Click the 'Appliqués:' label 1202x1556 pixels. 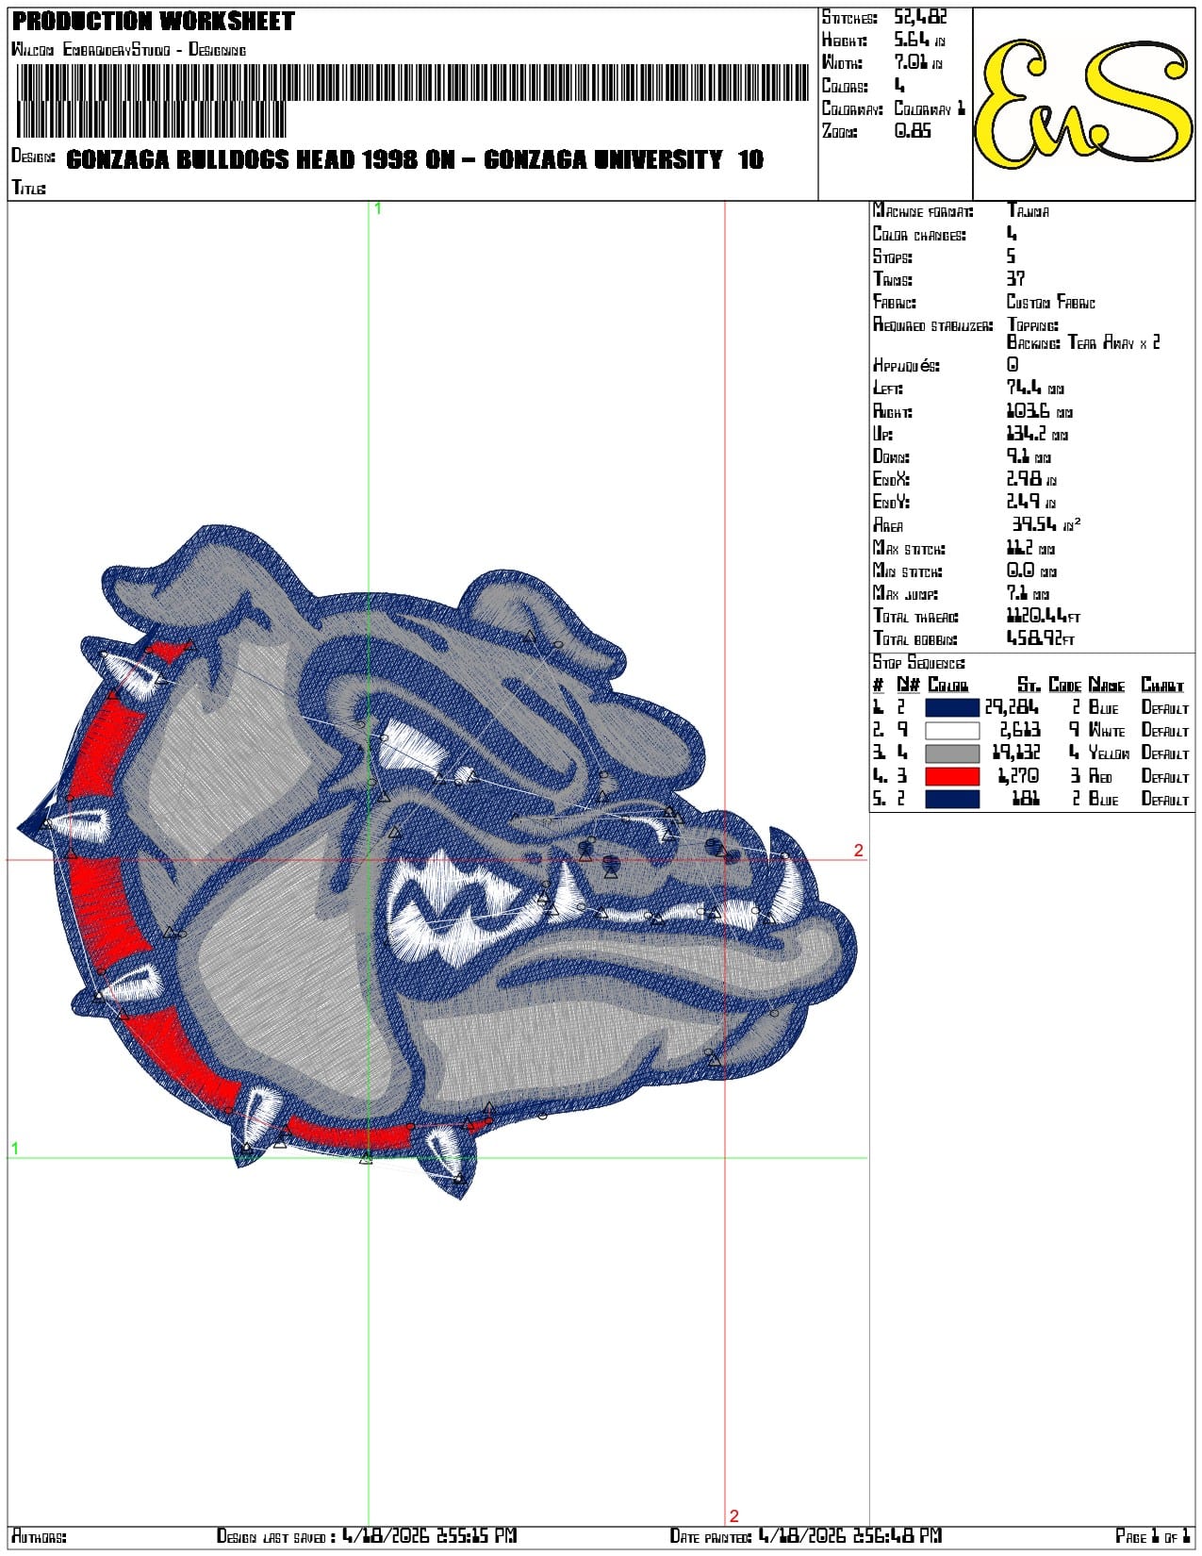[906, 365]
